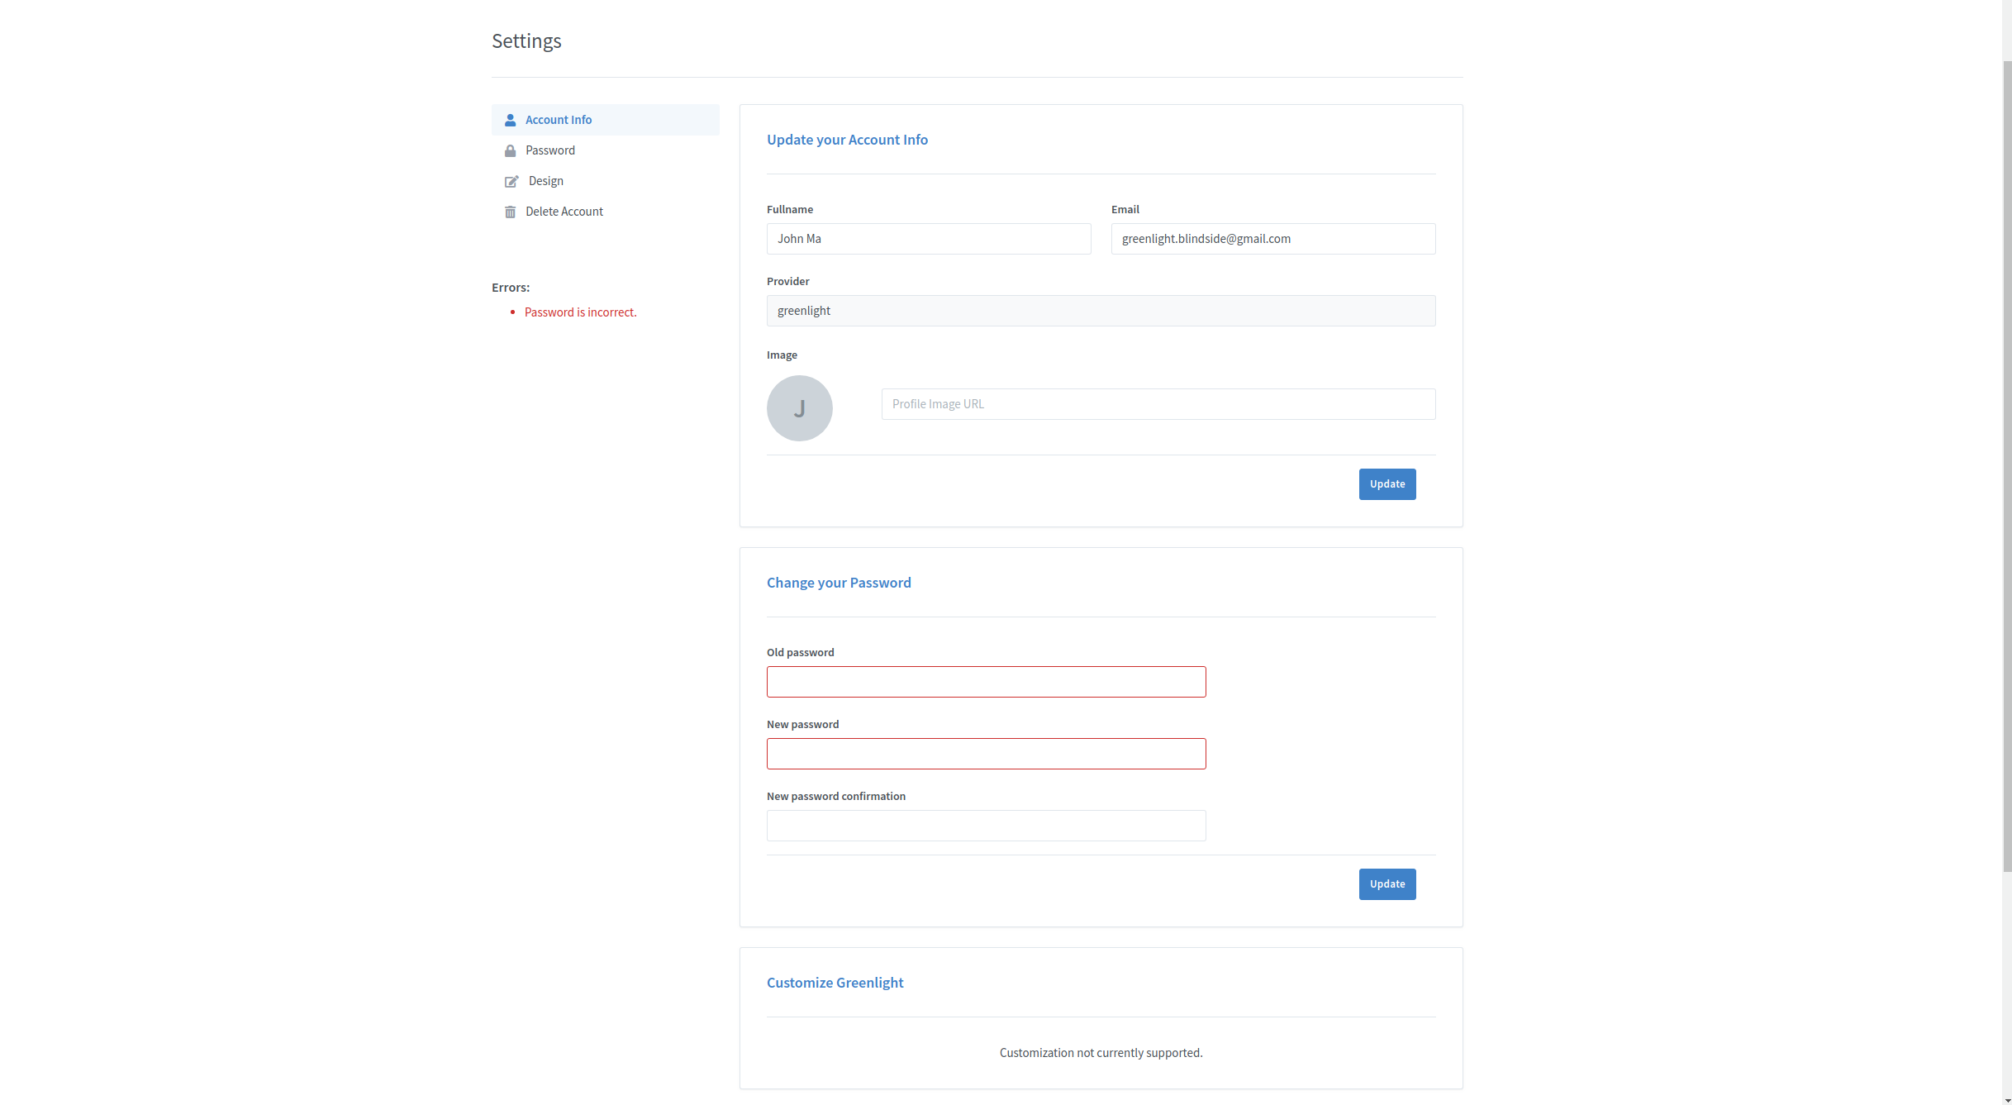Focus the Old password field
This screenshot has height=1105, width=2012.
click(x=986, y=682)
